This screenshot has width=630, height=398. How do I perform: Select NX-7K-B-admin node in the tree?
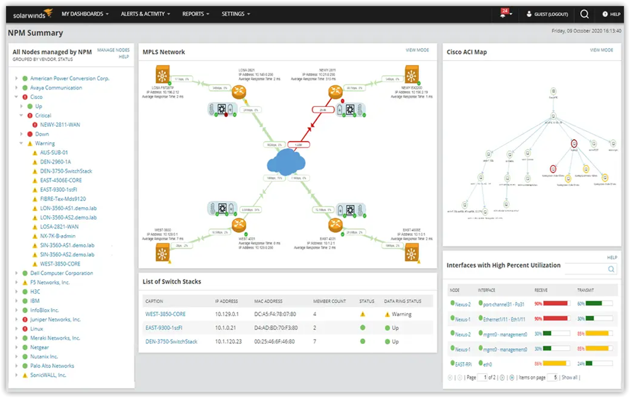point(58,236)
